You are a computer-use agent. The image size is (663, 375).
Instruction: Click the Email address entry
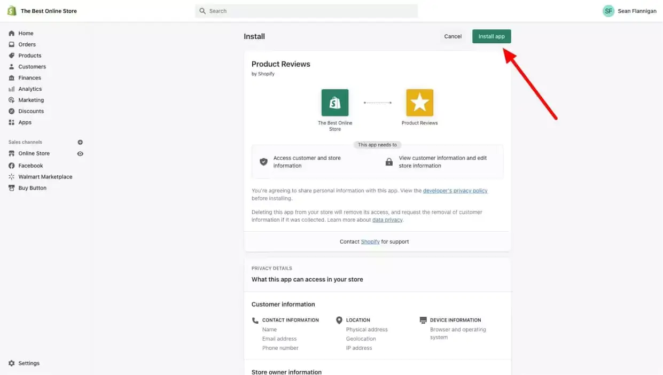[279, 339]
